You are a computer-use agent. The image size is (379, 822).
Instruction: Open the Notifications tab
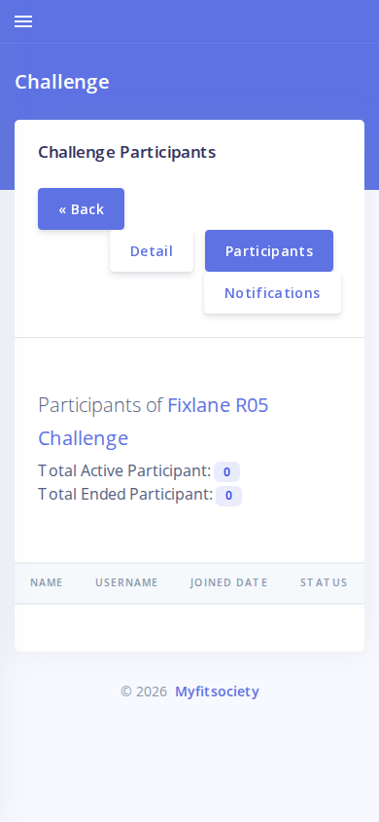(x=272, y=293)
